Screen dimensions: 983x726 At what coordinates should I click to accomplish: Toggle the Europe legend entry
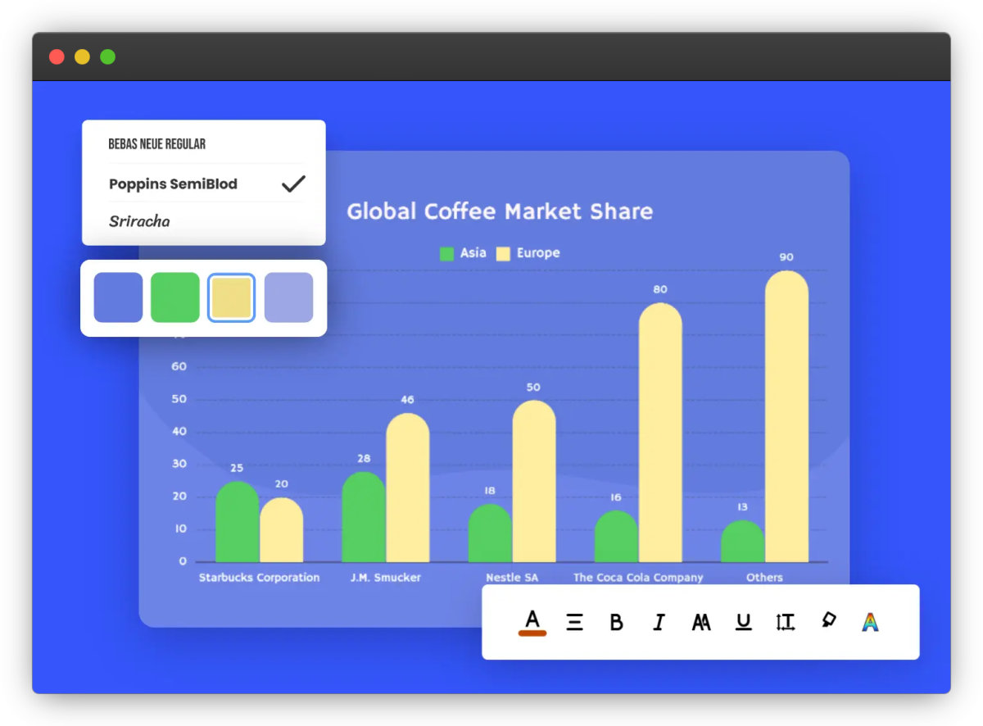tap(528, 253)
